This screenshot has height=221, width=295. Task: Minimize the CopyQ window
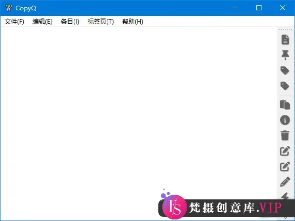click(236, 8)
